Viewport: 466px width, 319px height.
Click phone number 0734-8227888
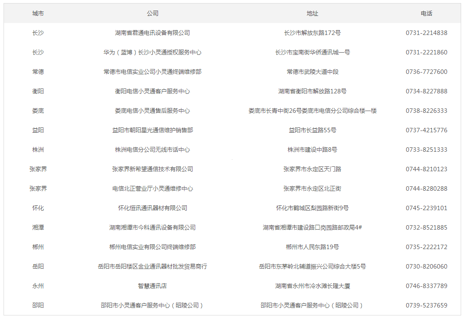click(x=427, y=91)
